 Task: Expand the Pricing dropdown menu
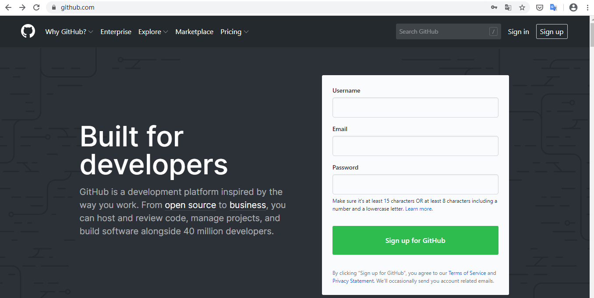(234, 31)
